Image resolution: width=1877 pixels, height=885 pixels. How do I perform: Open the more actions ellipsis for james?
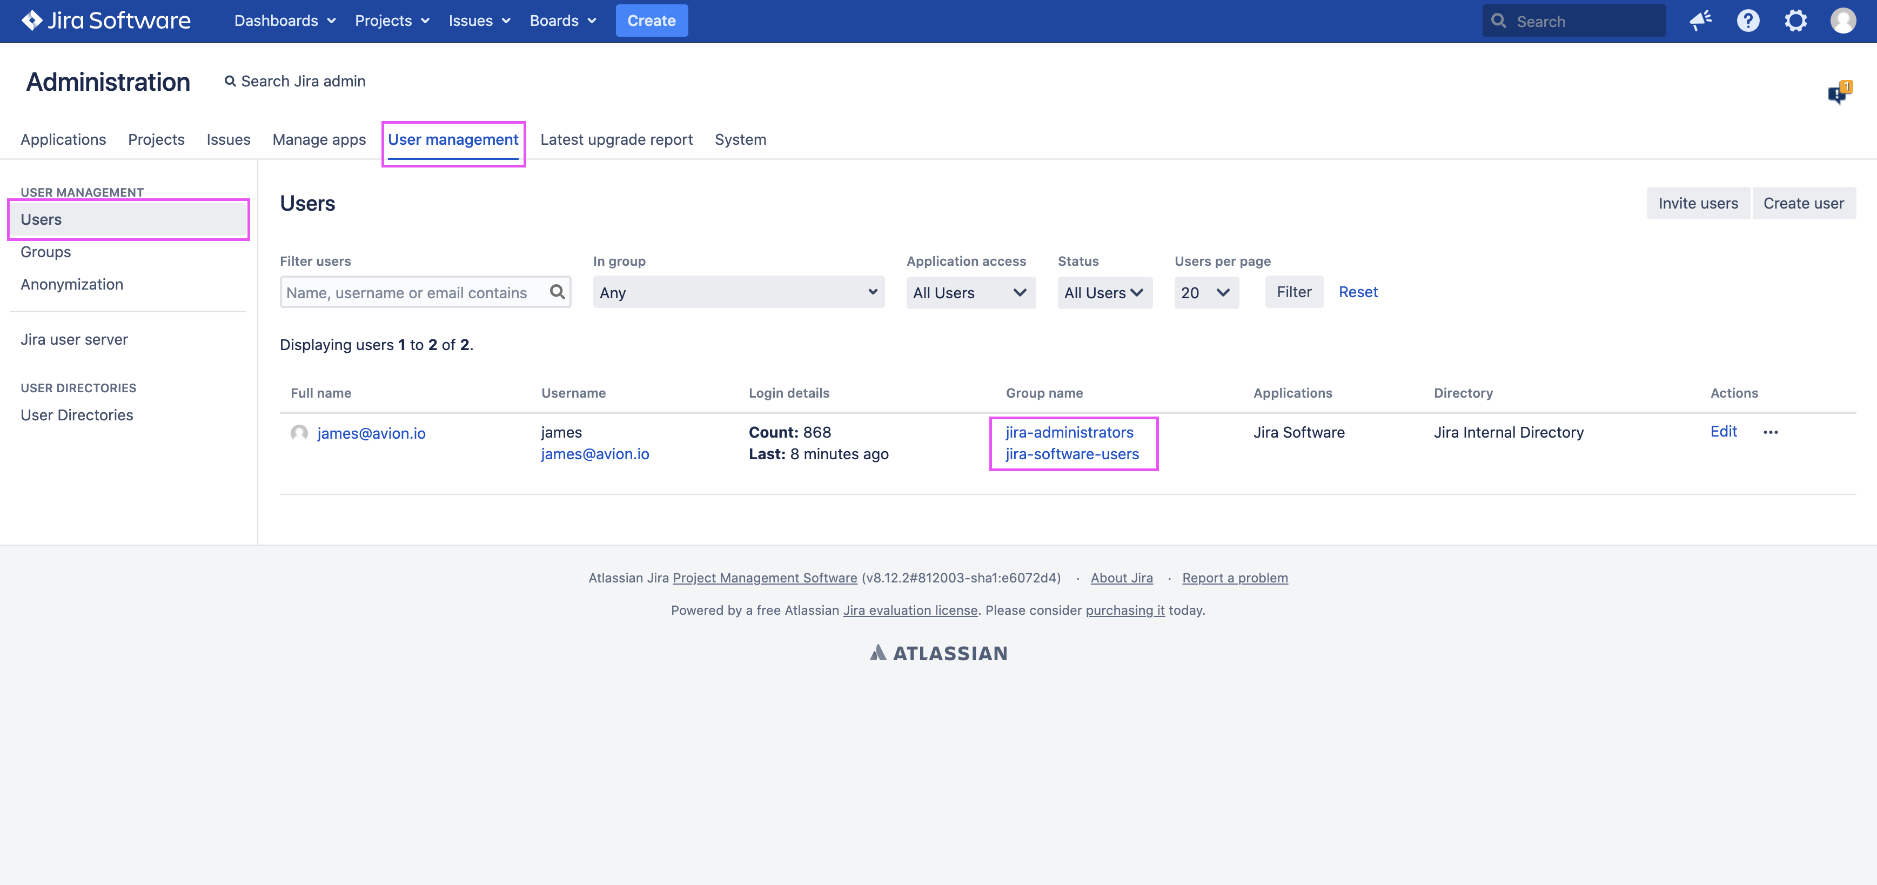pos(1771,432)
